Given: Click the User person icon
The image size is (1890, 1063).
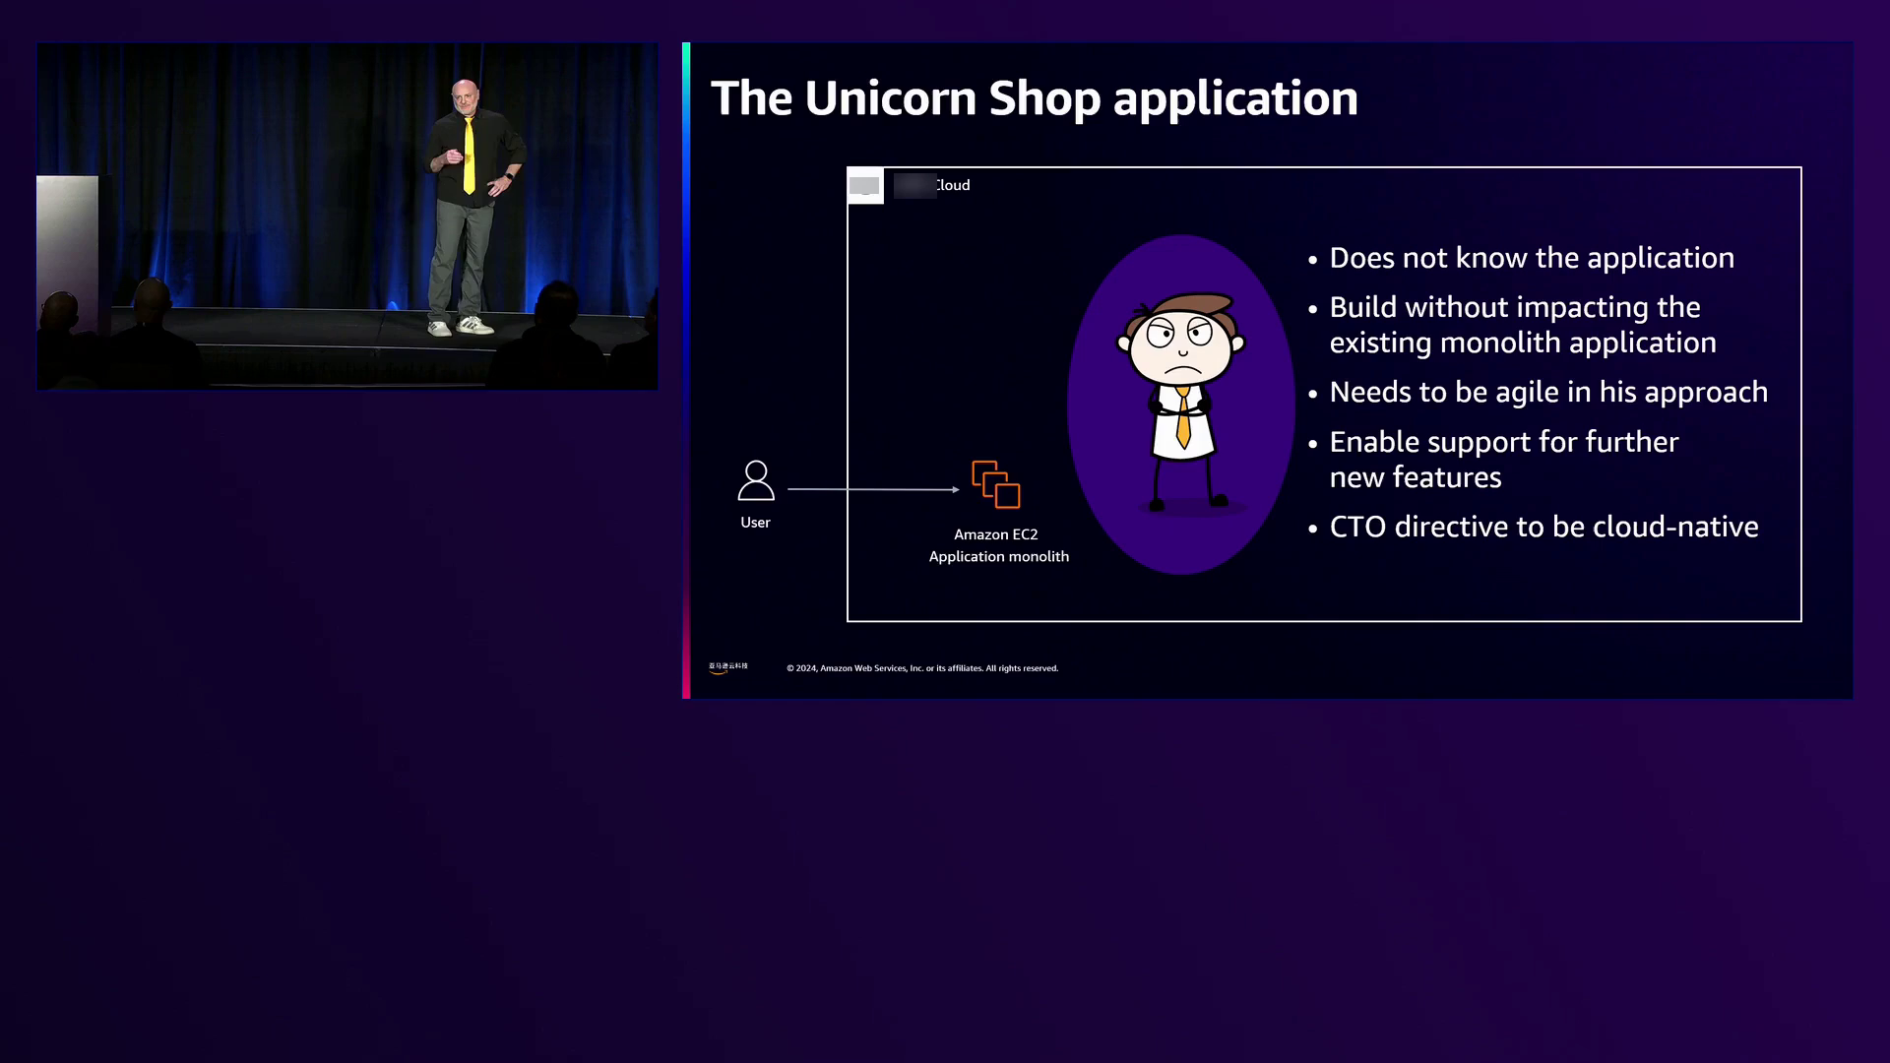Looking at the screenshot, I should pos(756,480).
